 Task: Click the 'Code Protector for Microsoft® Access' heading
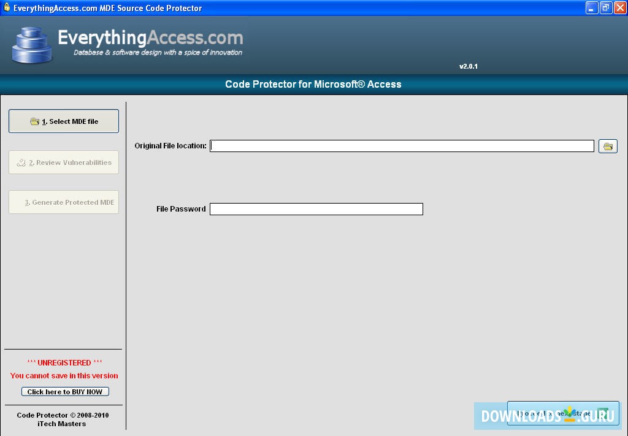[313, 84]
